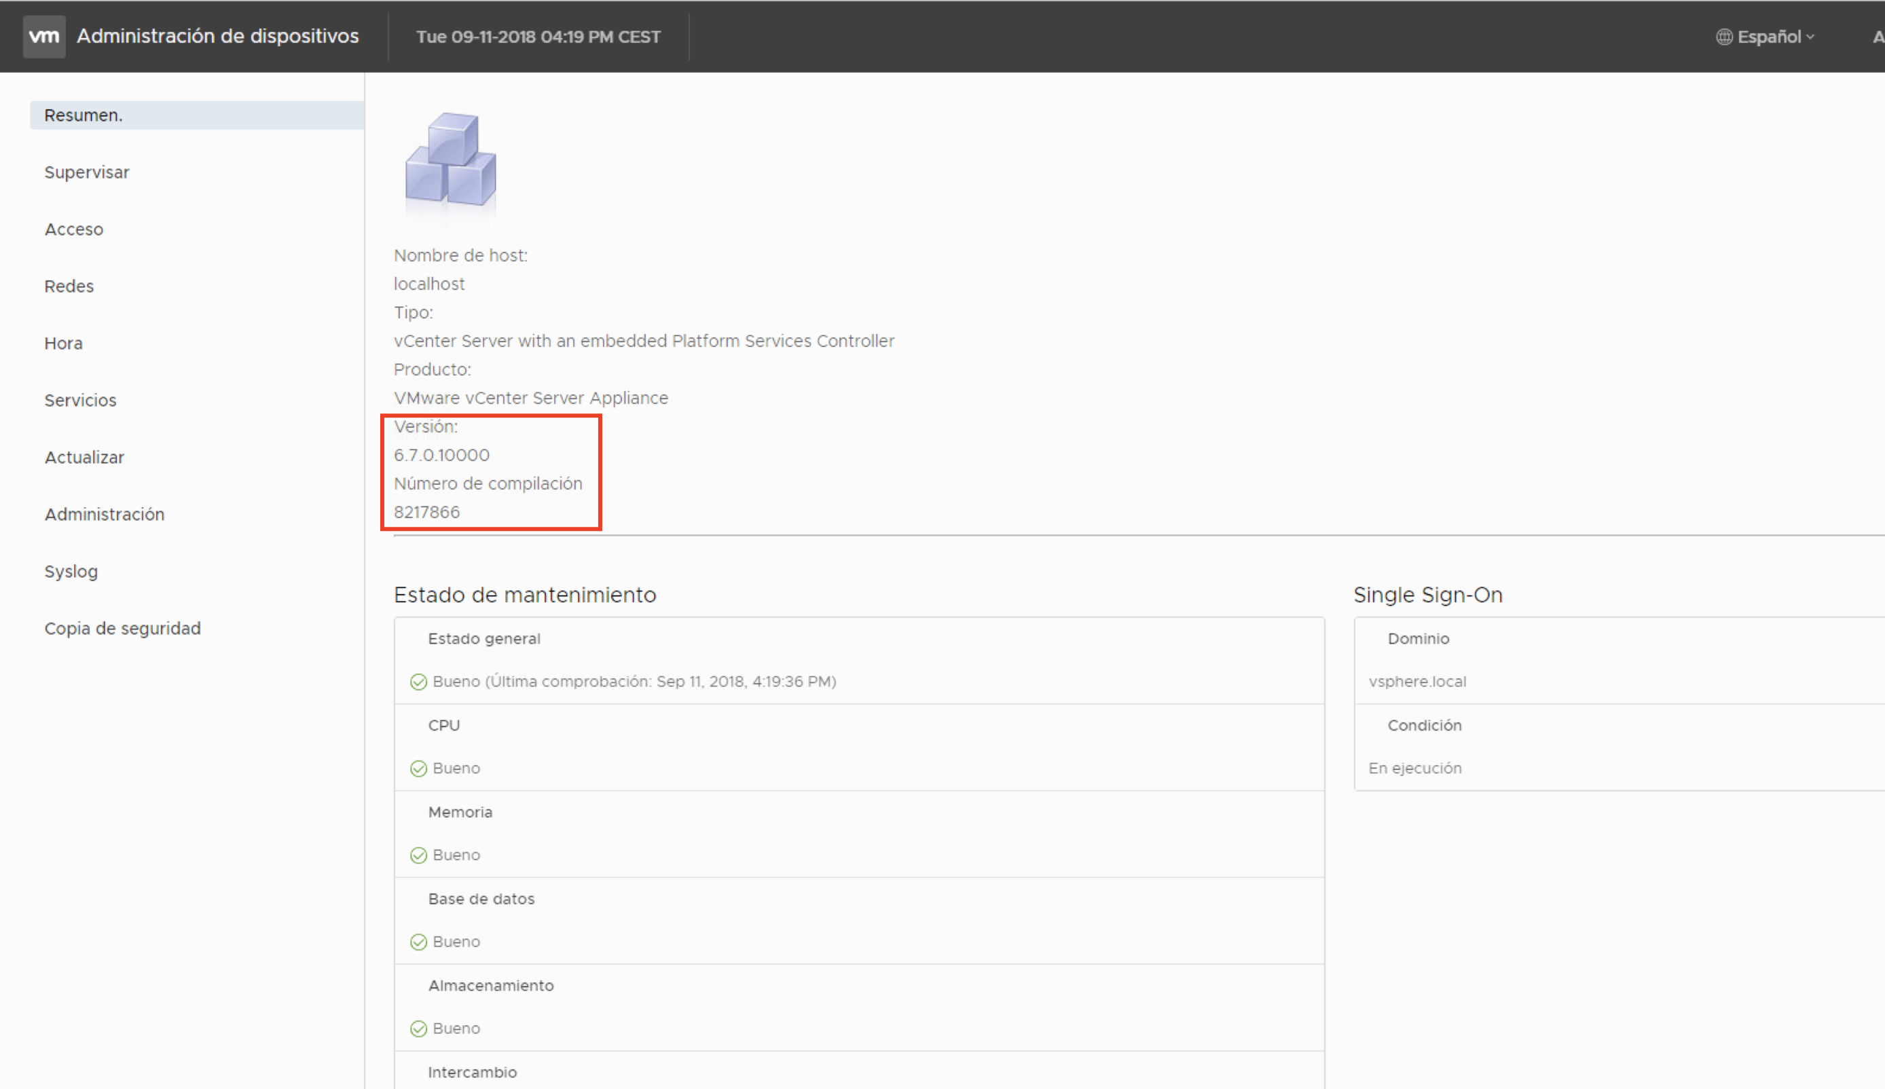
Task: Open the Servicios page
Action: pos(80,401)
